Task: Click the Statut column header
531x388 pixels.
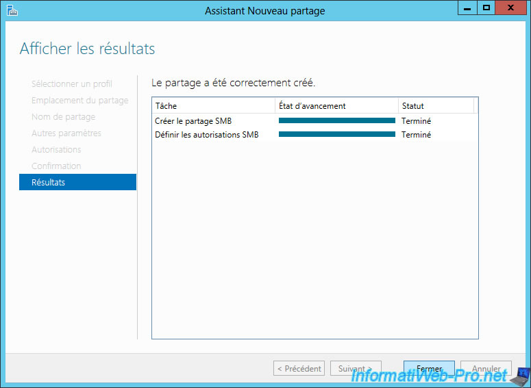Action: coord(436,106)
